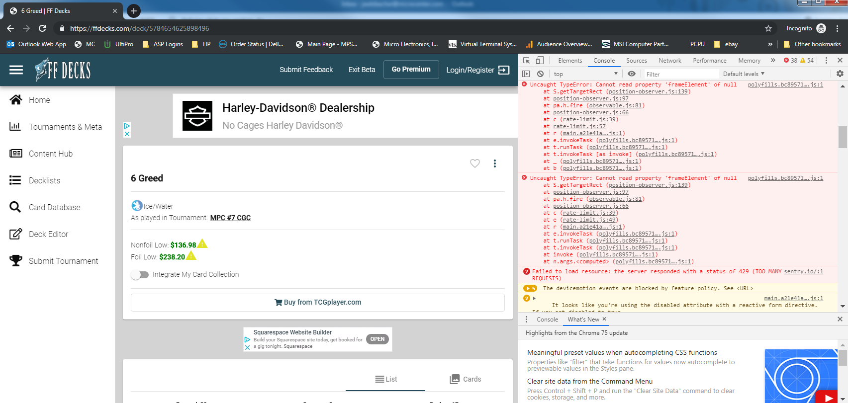Clear the console
848x403 pixels.
(x=540, y=74)
